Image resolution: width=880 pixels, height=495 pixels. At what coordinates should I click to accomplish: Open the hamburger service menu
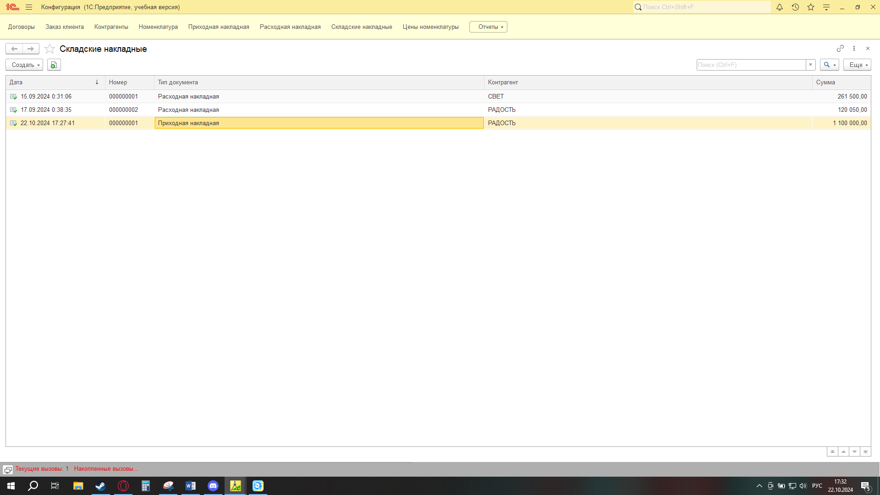29,7
